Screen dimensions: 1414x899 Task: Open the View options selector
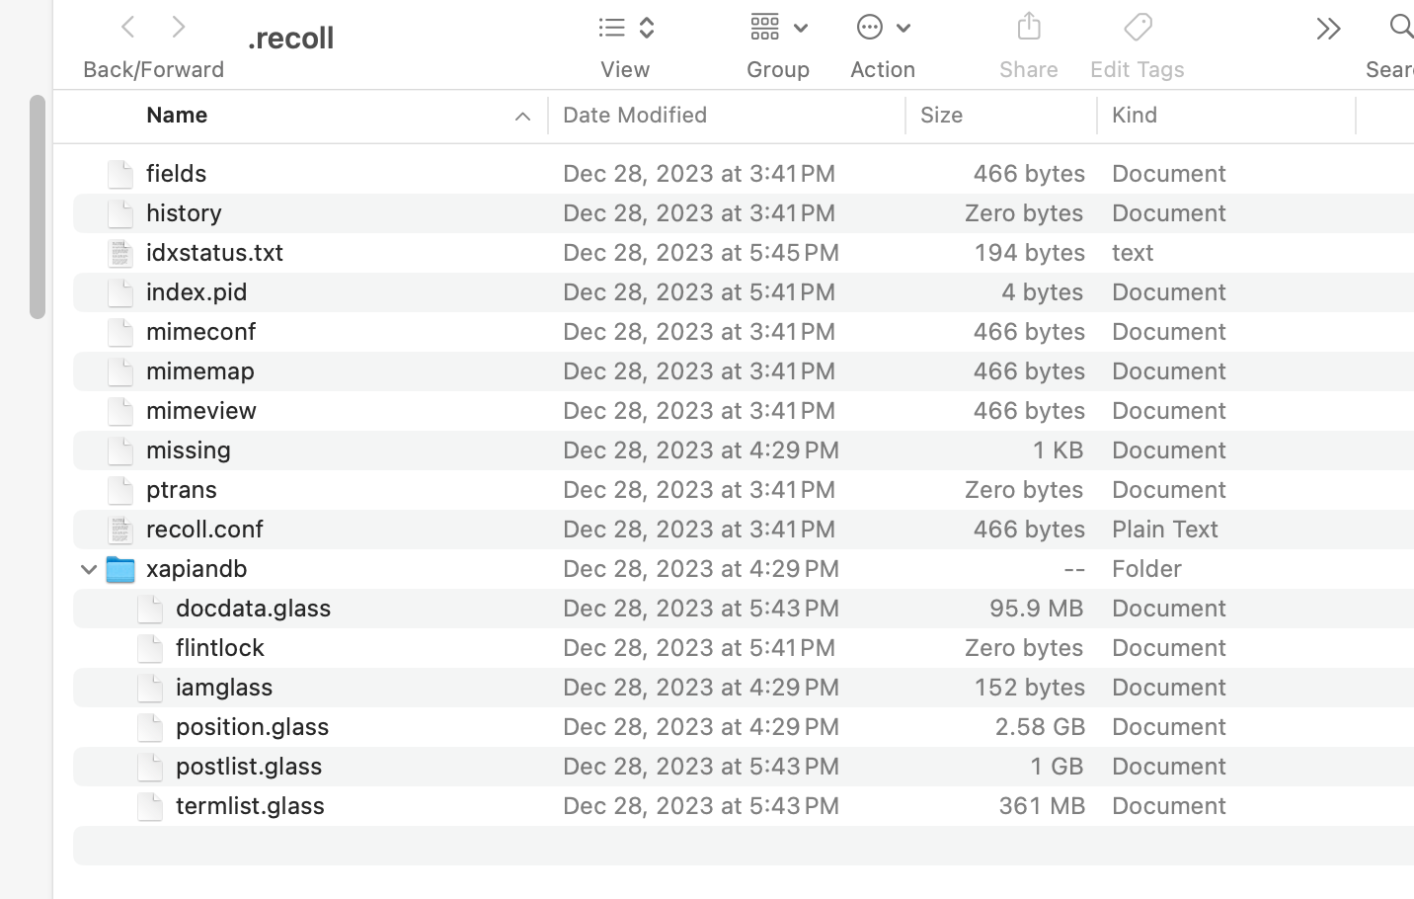(626, 28)
